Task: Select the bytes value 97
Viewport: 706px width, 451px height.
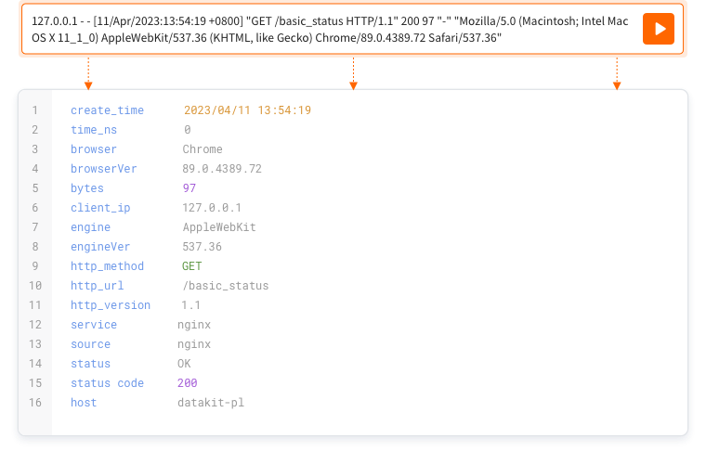Action: [x=190, y=188]
